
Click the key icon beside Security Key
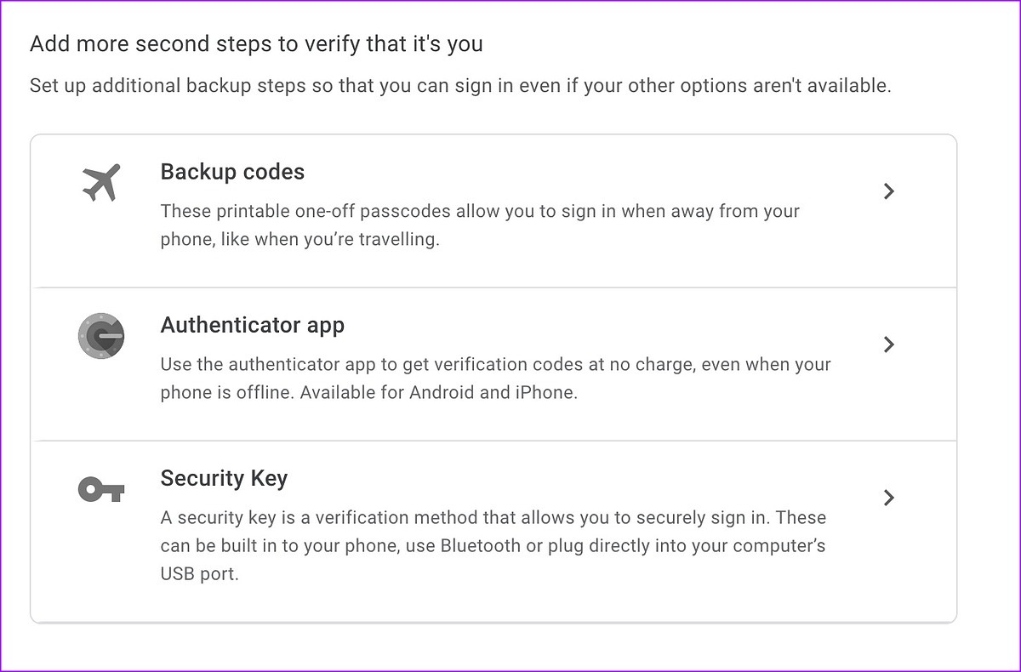(x=101, y=489)
